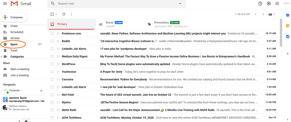
Task: Star the Coursera email
Action: pyautogui.click(x=58, y=79)
